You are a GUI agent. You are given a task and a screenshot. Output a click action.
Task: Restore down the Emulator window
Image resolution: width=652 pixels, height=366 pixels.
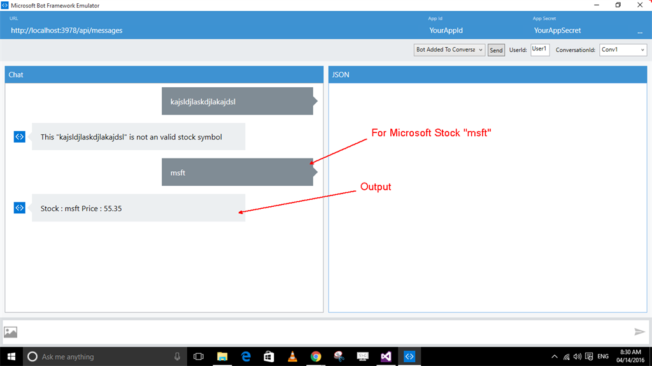click(x=618, y=5)
